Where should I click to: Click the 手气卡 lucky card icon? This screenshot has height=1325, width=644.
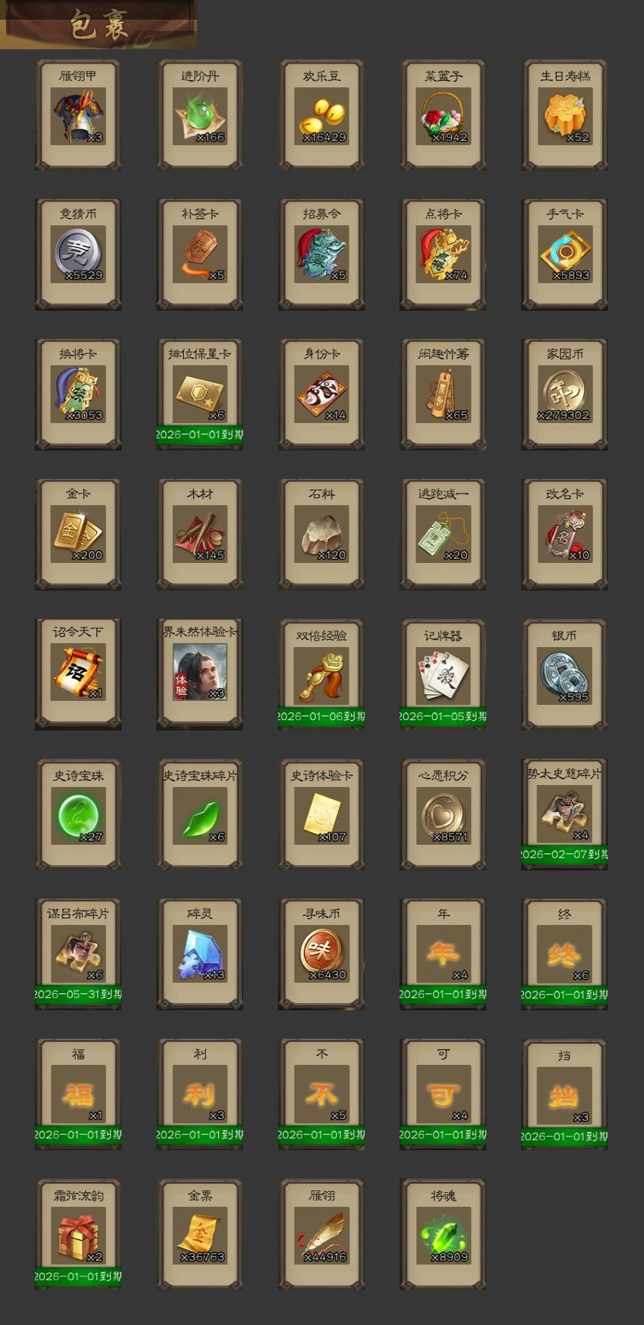[564, 255]
